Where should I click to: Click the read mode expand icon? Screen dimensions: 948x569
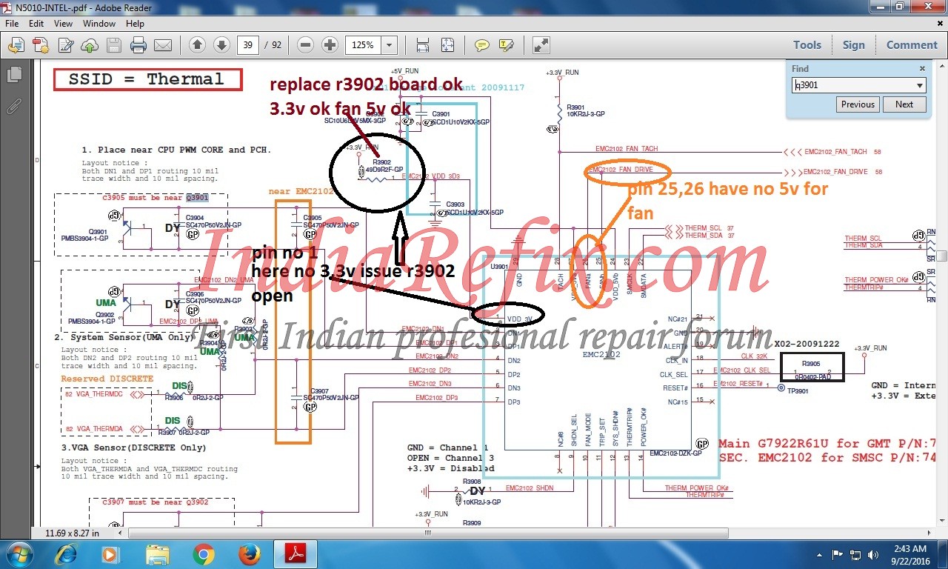point(541,45)
